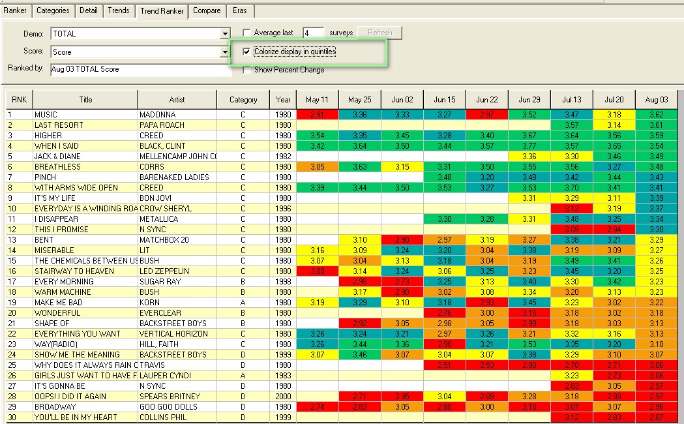
Task: Expand the Demo dropdown arrow
Action: [225, 33]
